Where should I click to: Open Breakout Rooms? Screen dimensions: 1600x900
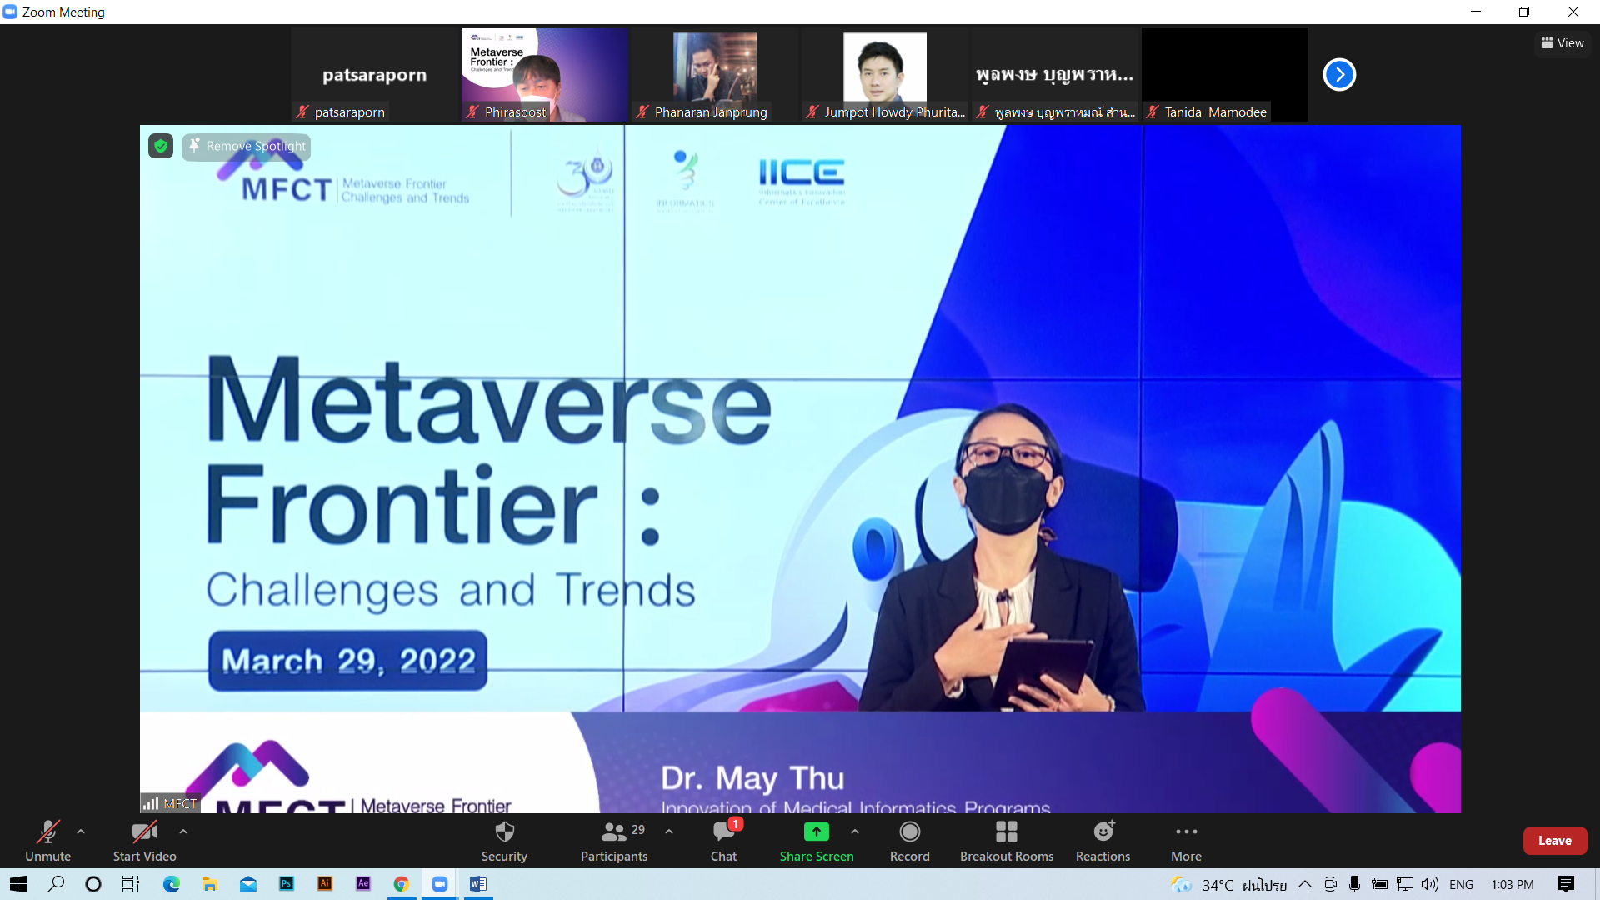1007,841
